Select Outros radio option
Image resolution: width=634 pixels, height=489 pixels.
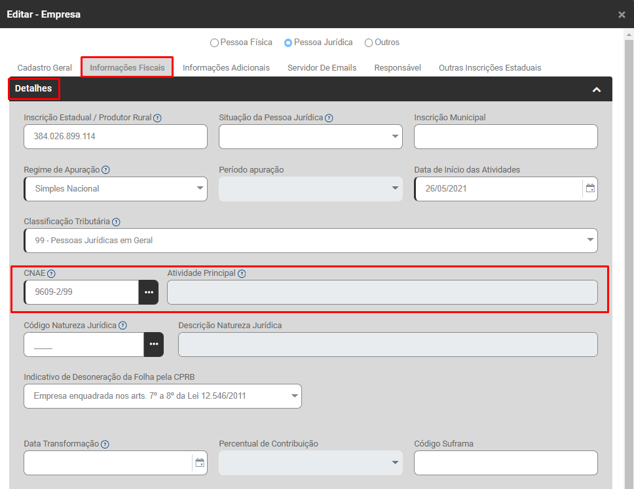click(369, 42)
